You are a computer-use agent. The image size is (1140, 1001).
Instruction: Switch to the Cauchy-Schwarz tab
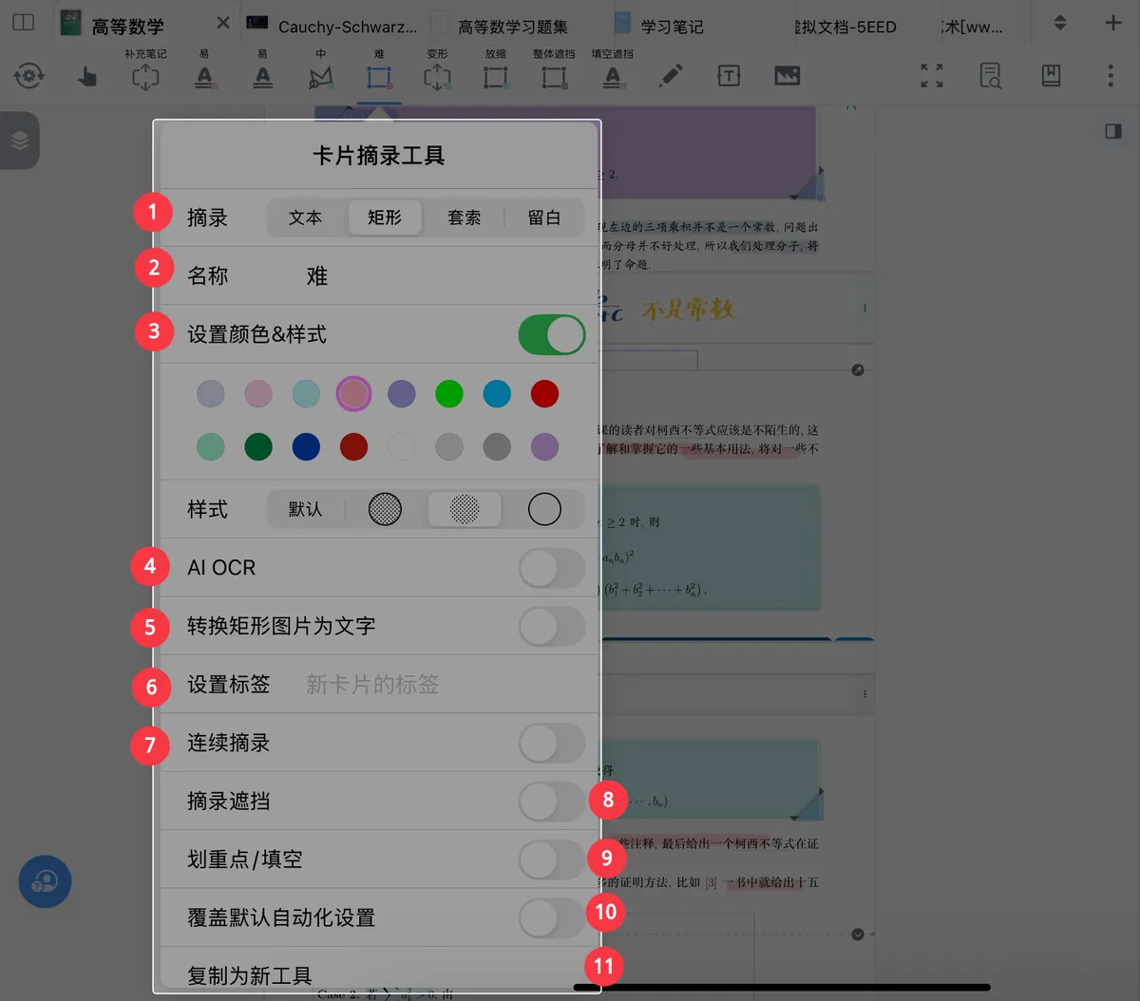click(332, 26)
